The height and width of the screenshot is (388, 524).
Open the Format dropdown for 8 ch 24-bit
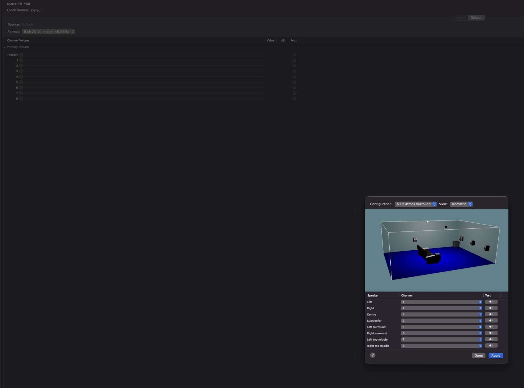point(48,32)
